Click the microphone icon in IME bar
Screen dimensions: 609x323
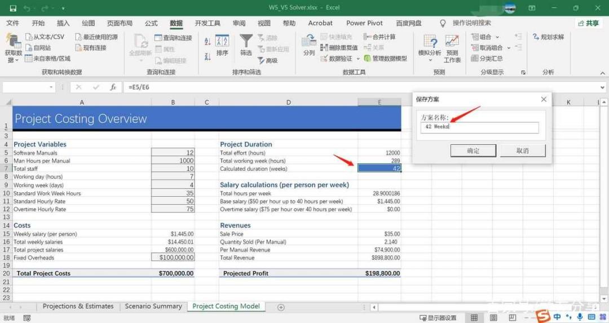pos(580,317)
